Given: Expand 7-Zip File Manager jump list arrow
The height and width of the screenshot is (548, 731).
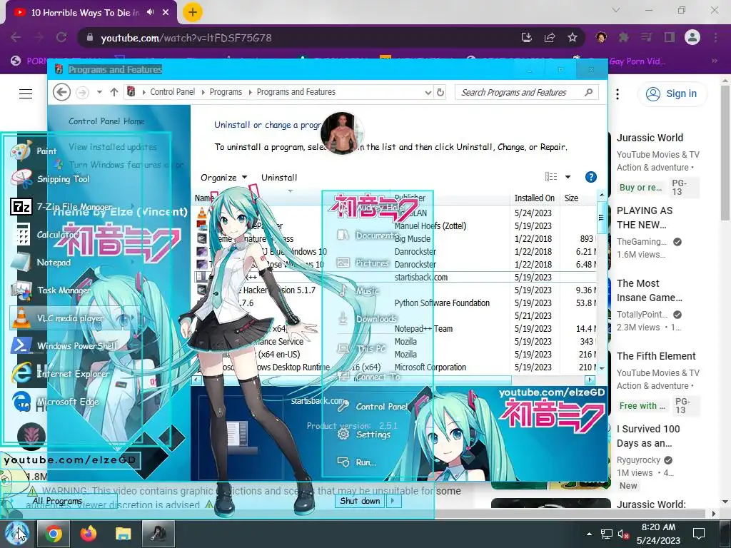Looking at the screenshot, I should [133, 206].
